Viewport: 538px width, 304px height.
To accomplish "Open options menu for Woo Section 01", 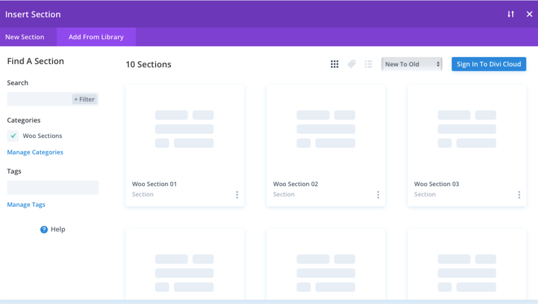I will coord(237,194).
